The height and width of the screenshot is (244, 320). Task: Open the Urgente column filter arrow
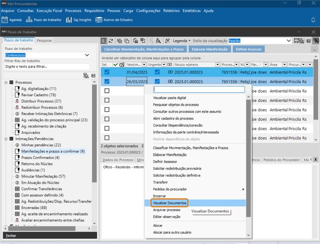164,65
